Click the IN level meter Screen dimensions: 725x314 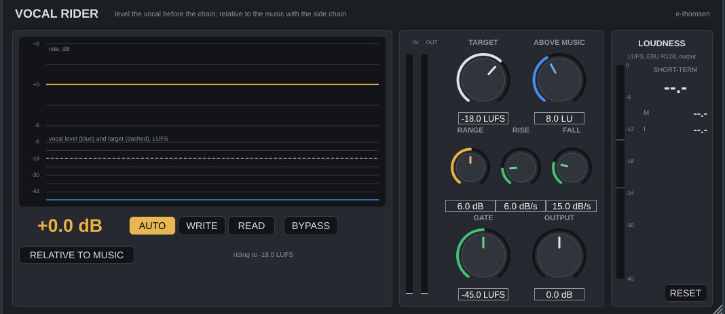point(409,174)
